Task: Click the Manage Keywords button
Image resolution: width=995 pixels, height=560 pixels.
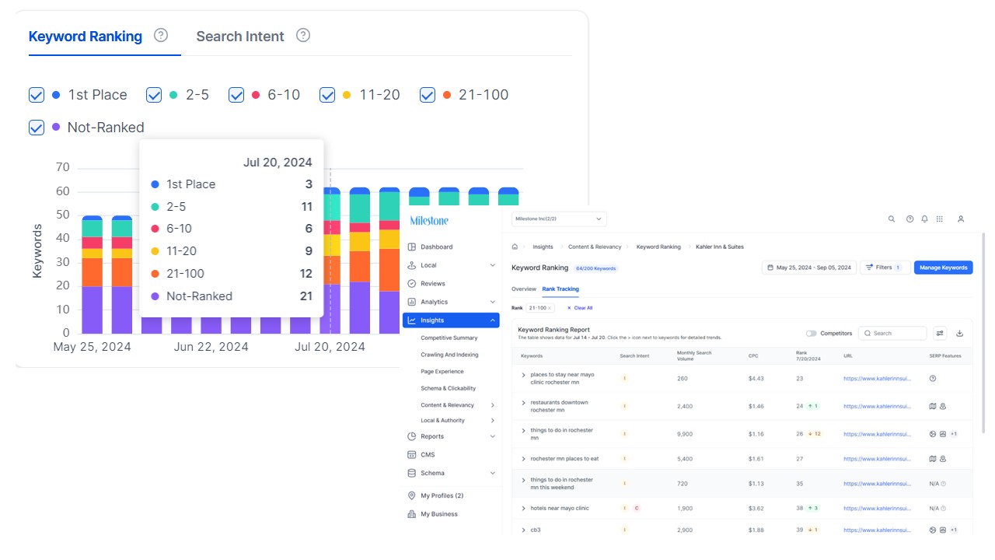Action: point(943,268)
